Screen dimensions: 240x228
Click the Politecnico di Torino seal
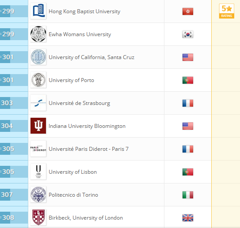pyautogui.click(x=38, y=194)
